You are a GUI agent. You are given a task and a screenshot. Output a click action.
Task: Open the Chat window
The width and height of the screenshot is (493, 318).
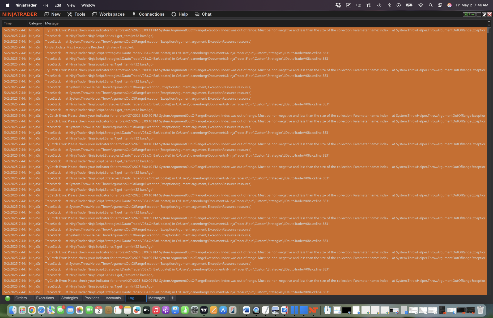click(x=203, y=14)
